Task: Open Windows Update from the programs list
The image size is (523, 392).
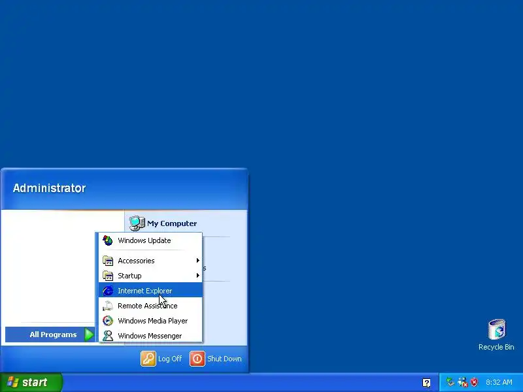Action: tap(150, 240)
